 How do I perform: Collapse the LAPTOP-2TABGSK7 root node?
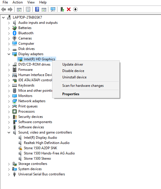[3, 18]
